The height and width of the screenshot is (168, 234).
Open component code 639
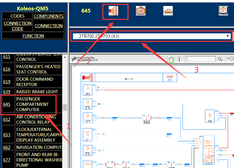[7, 92]
